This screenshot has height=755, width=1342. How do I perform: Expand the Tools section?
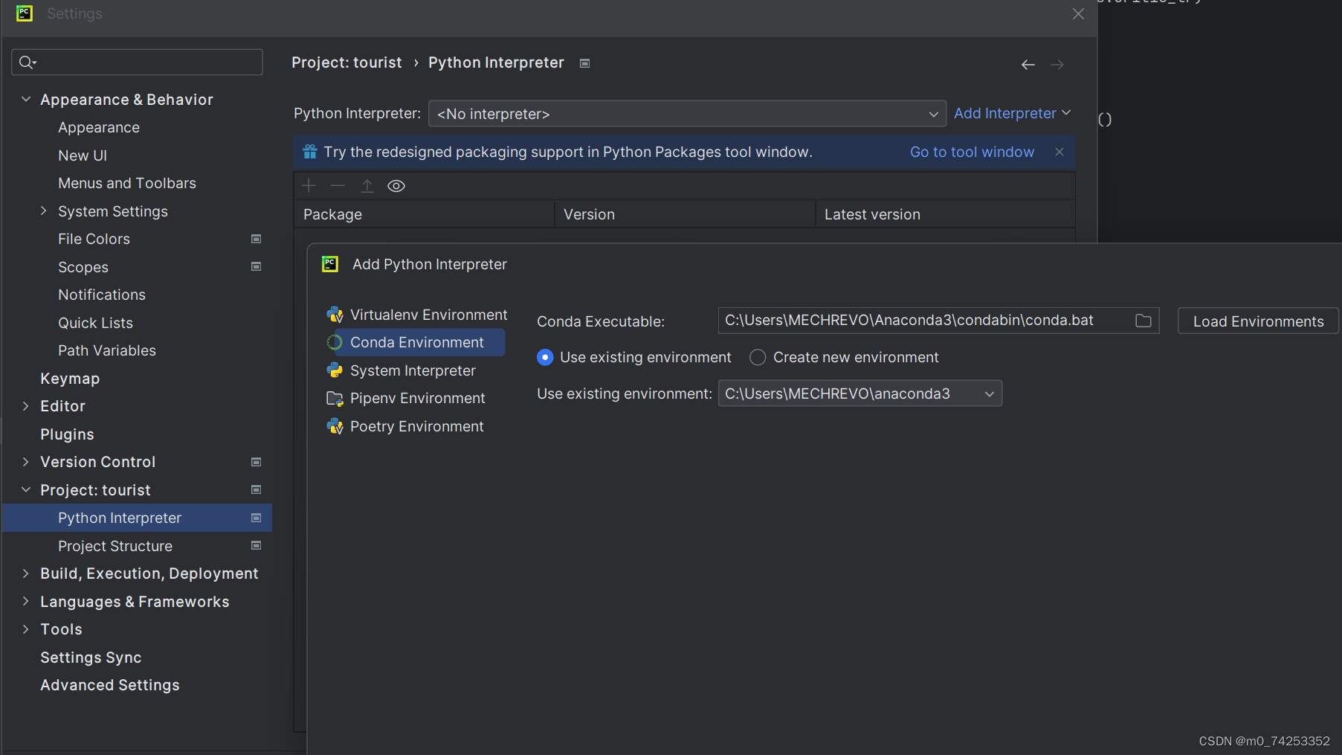click(26, 629)
